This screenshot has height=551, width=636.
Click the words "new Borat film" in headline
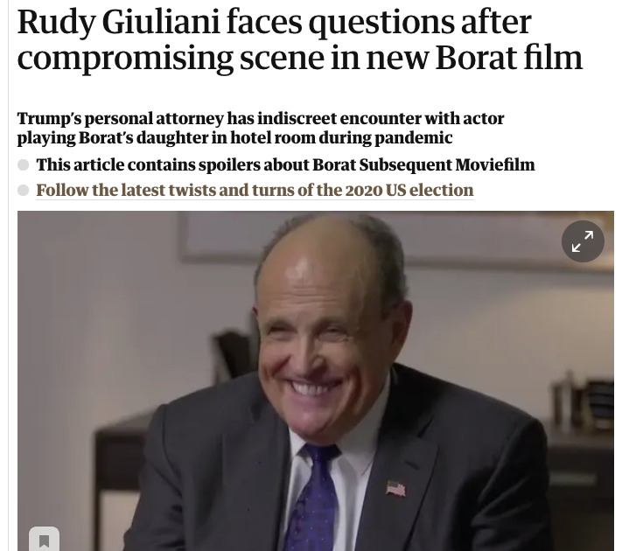click(x=474, y=57)
